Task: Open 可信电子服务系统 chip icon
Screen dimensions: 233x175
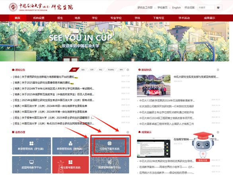Action: coord(109,143)
